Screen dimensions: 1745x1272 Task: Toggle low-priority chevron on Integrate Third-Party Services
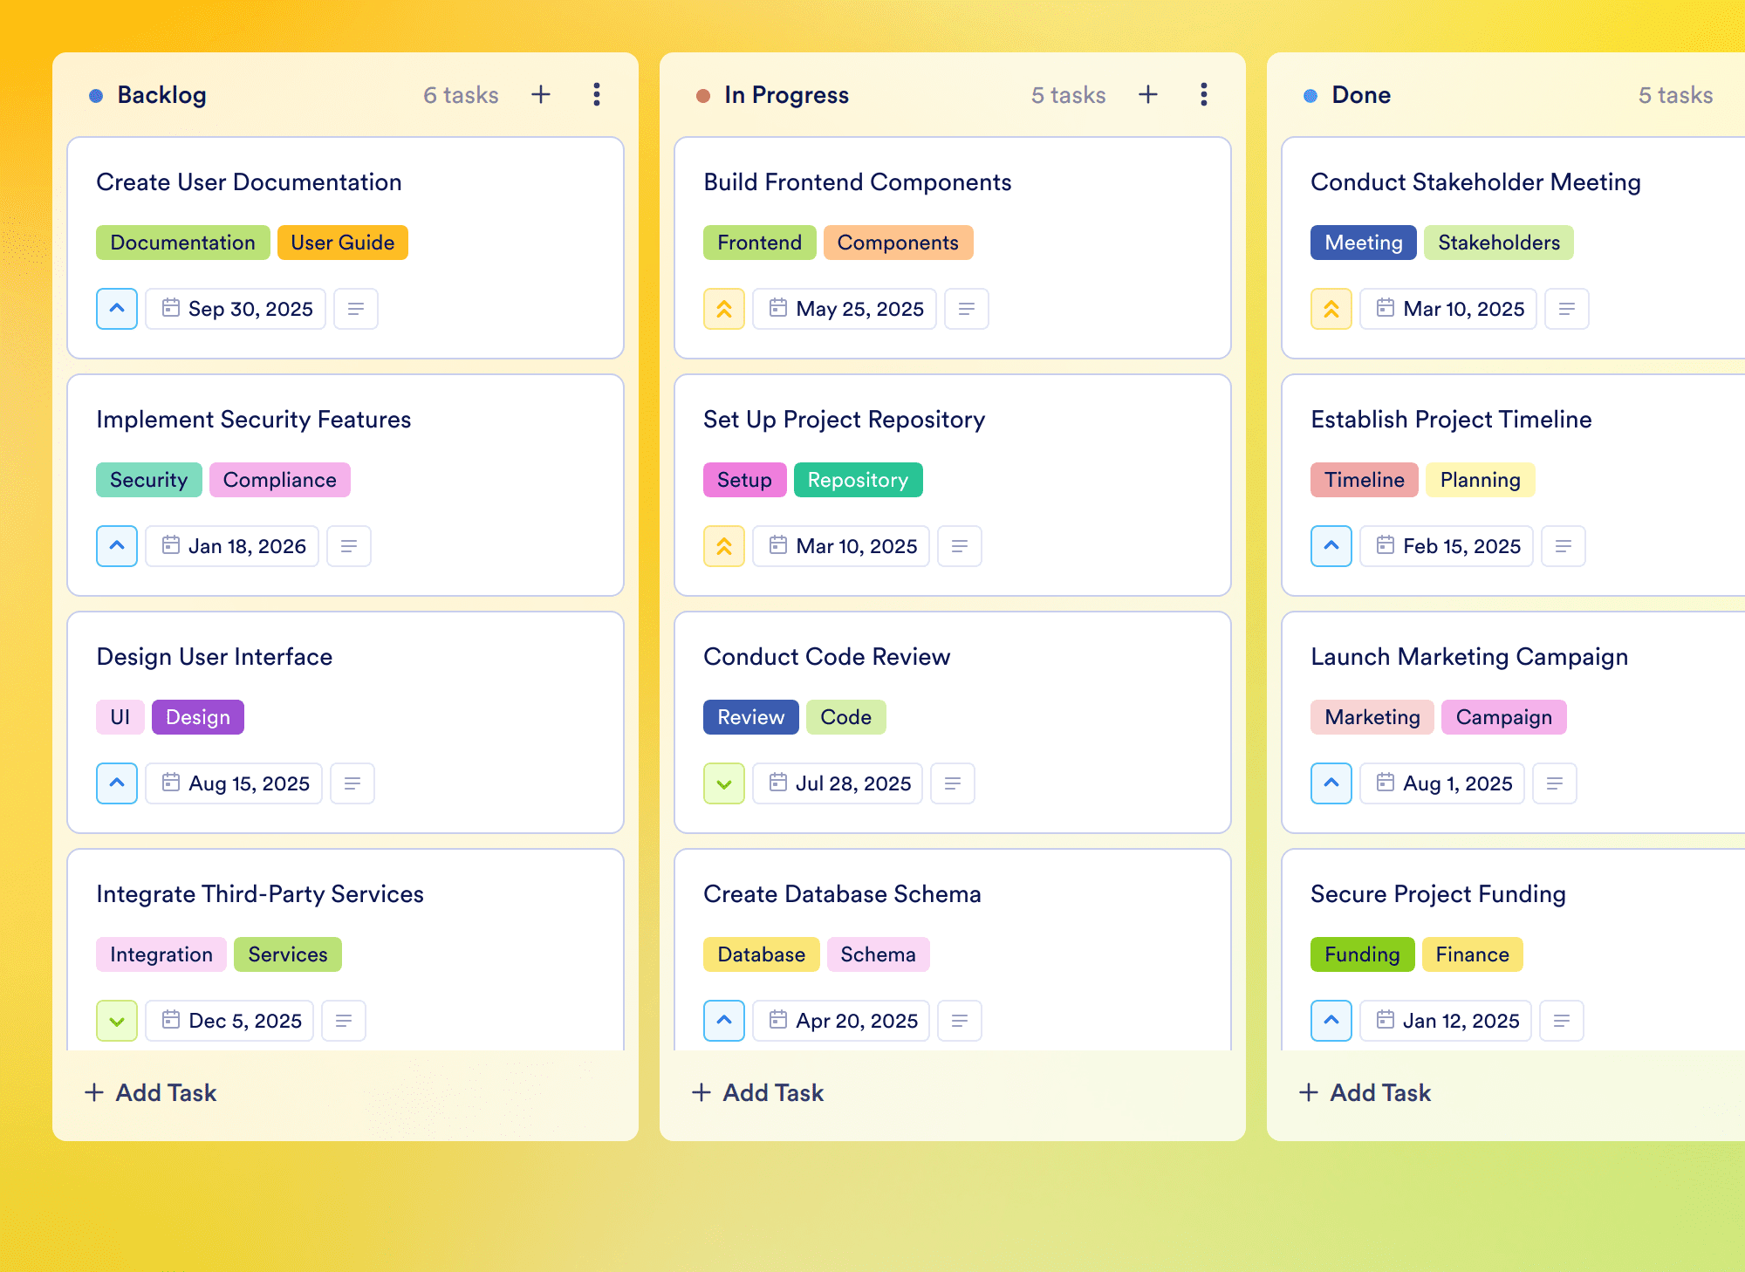[117, 1021]
